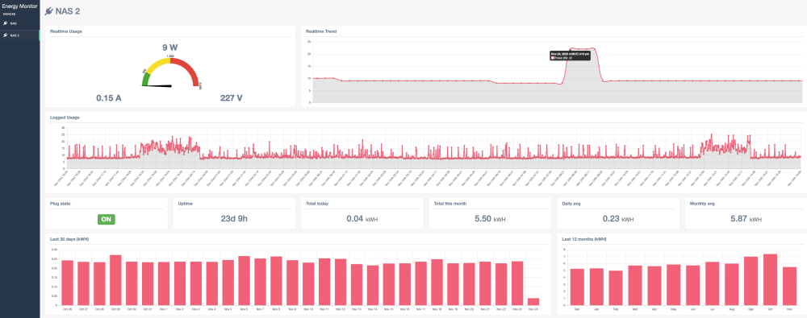Click the Logged Usage panel title

click(65, 118)
